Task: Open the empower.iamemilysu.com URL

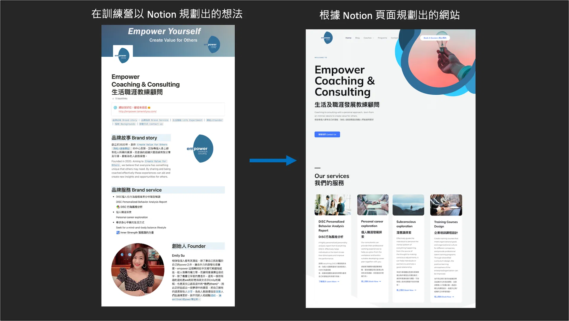Action: 138,112
